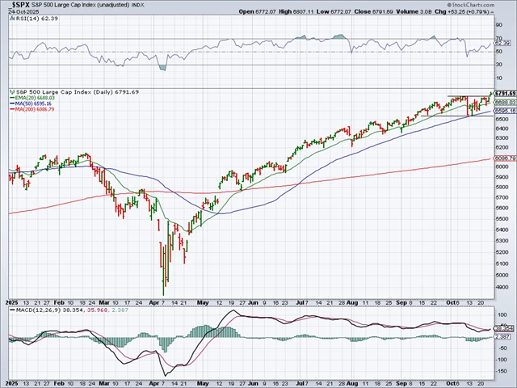Click the $SPX ticker symbol title
Viewport: 517px width, 388px height.
point(19,5)
